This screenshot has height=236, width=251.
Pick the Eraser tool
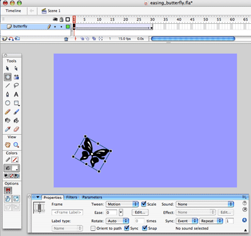pyautogui.click(x=16, y=129)
